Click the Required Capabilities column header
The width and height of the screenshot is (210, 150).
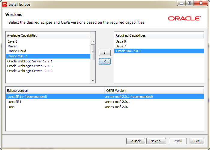pyautogui.click(x=159, y=35)
